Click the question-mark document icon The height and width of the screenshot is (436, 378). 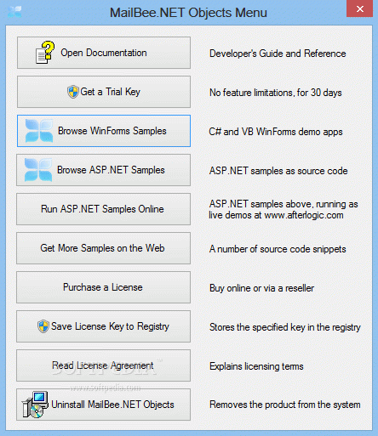pos(45,53)
